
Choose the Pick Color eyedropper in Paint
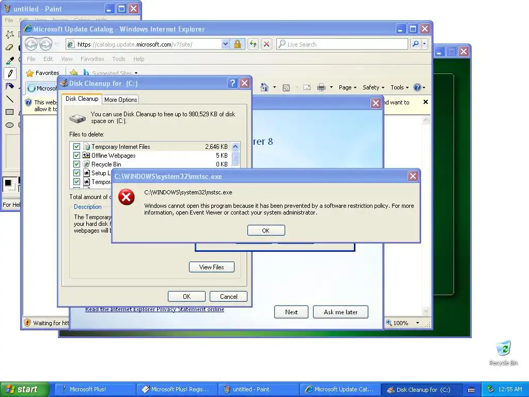point(10,61)
